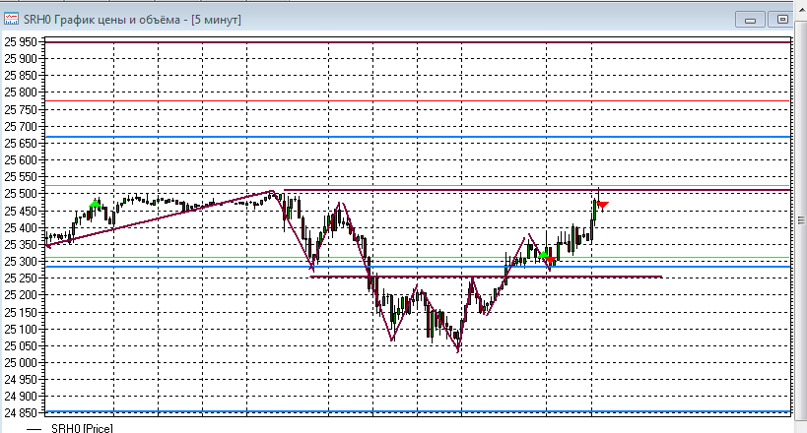The width and height of the screenshot is (807, 433).
Task: Minimize the SRH0 price chart window
Action: (750, 20)
